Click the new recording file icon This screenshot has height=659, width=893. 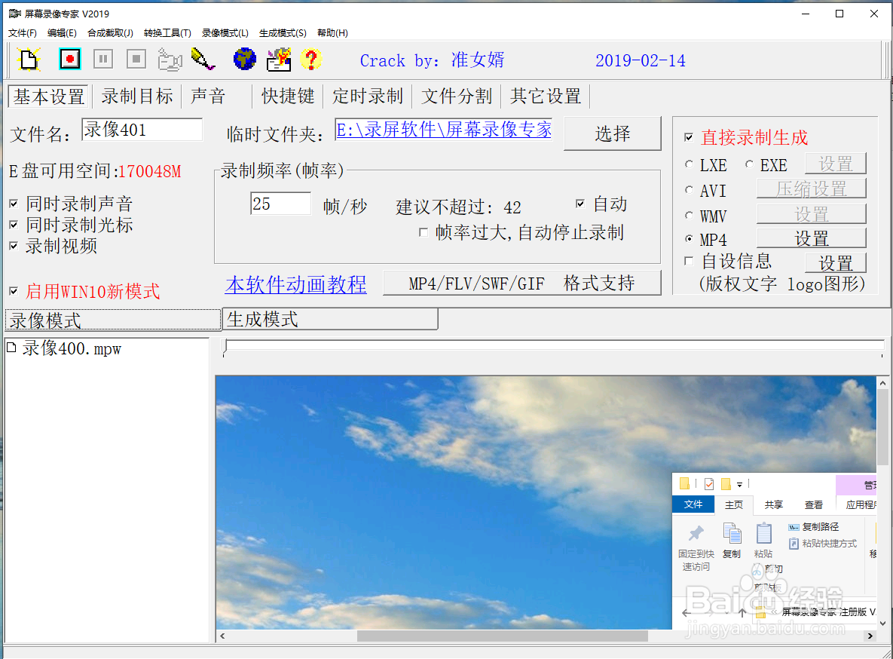click(29, 59)
